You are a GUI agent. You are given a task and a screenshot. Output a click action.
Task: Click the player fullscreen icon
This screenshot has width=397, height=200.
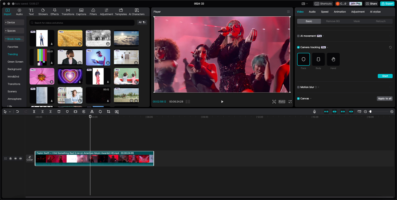pyautogui.click(x=290, y=102)
